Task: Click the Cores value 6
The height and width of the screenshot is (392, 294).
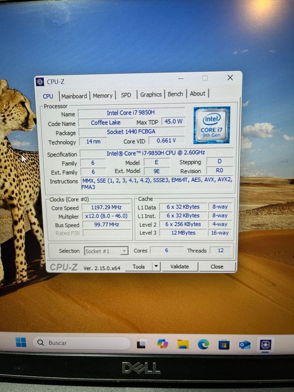Action: tap(166, 250)
